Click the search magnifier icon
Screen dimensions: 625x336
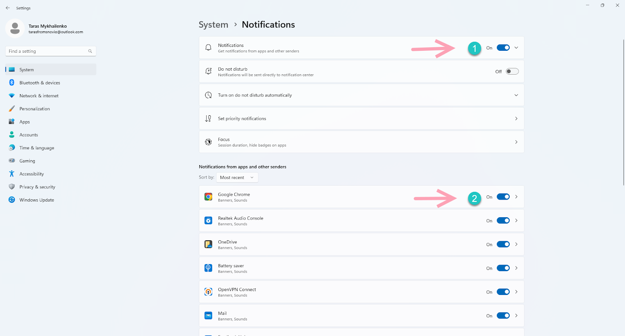click(x=90, y=51)
